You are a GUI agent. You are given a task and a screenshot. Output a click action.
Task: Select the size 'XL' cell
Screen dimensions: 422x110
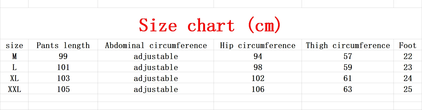coord(14,78)
